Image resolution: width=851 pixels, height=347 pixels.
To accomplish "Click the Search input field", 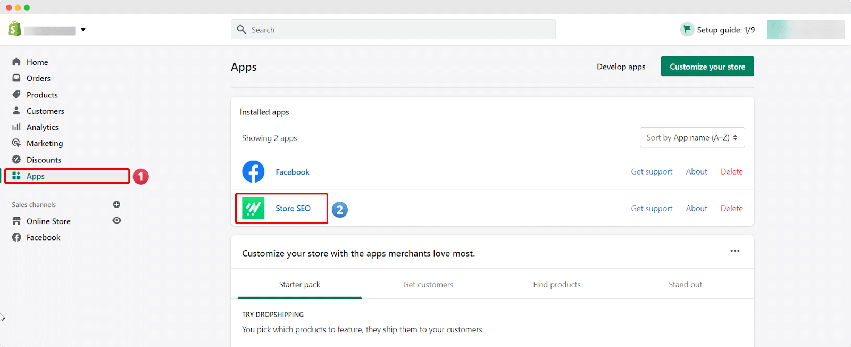I will [393, 29].
